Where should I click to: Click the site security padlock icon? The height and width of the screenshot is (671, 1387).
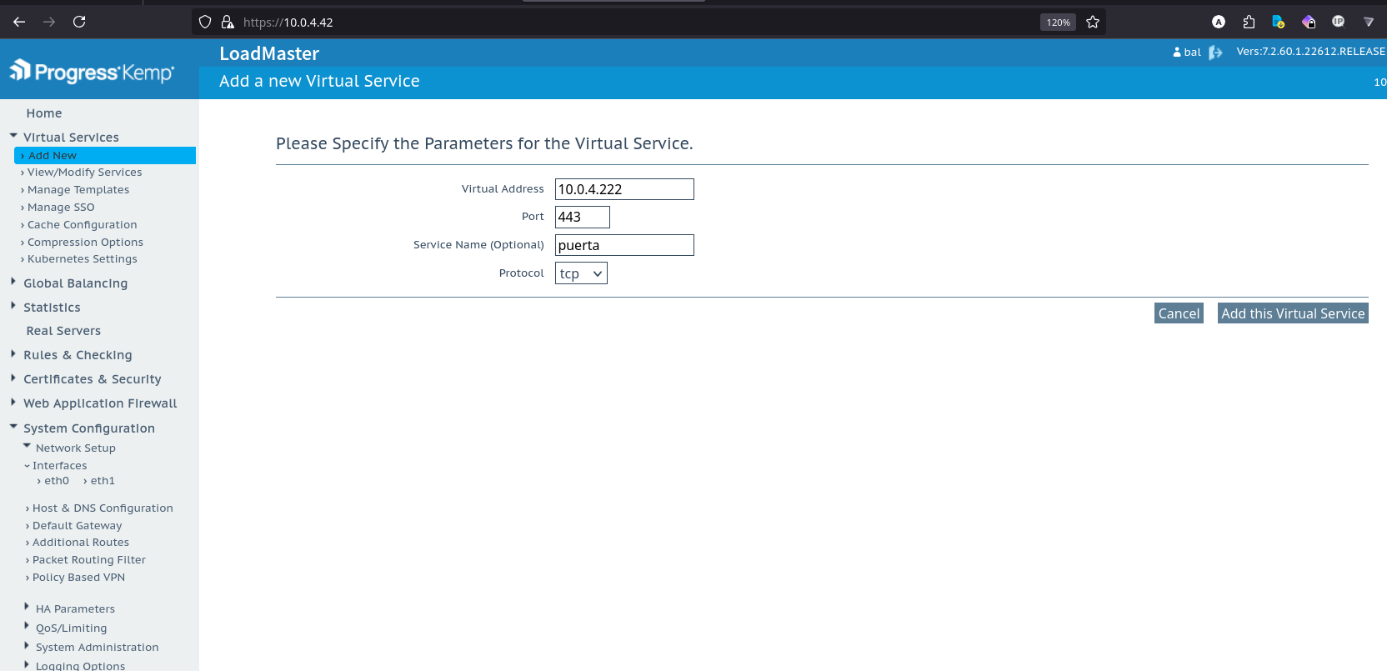pyautogui.click(x=228, y=23)
